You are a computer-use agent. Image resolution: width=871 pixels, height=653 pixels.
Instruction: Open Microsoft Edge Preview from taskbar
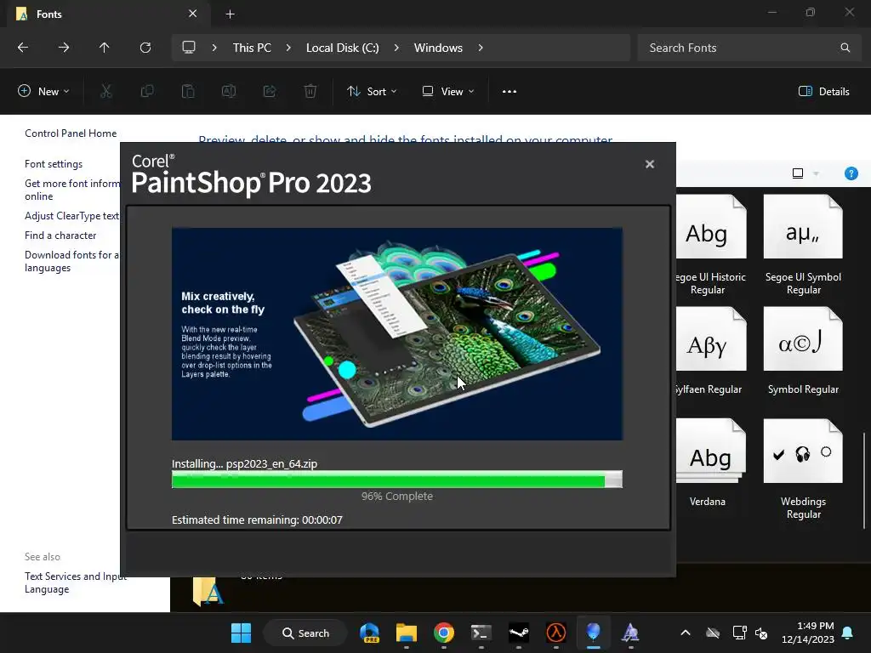click(x=369, y=633)
